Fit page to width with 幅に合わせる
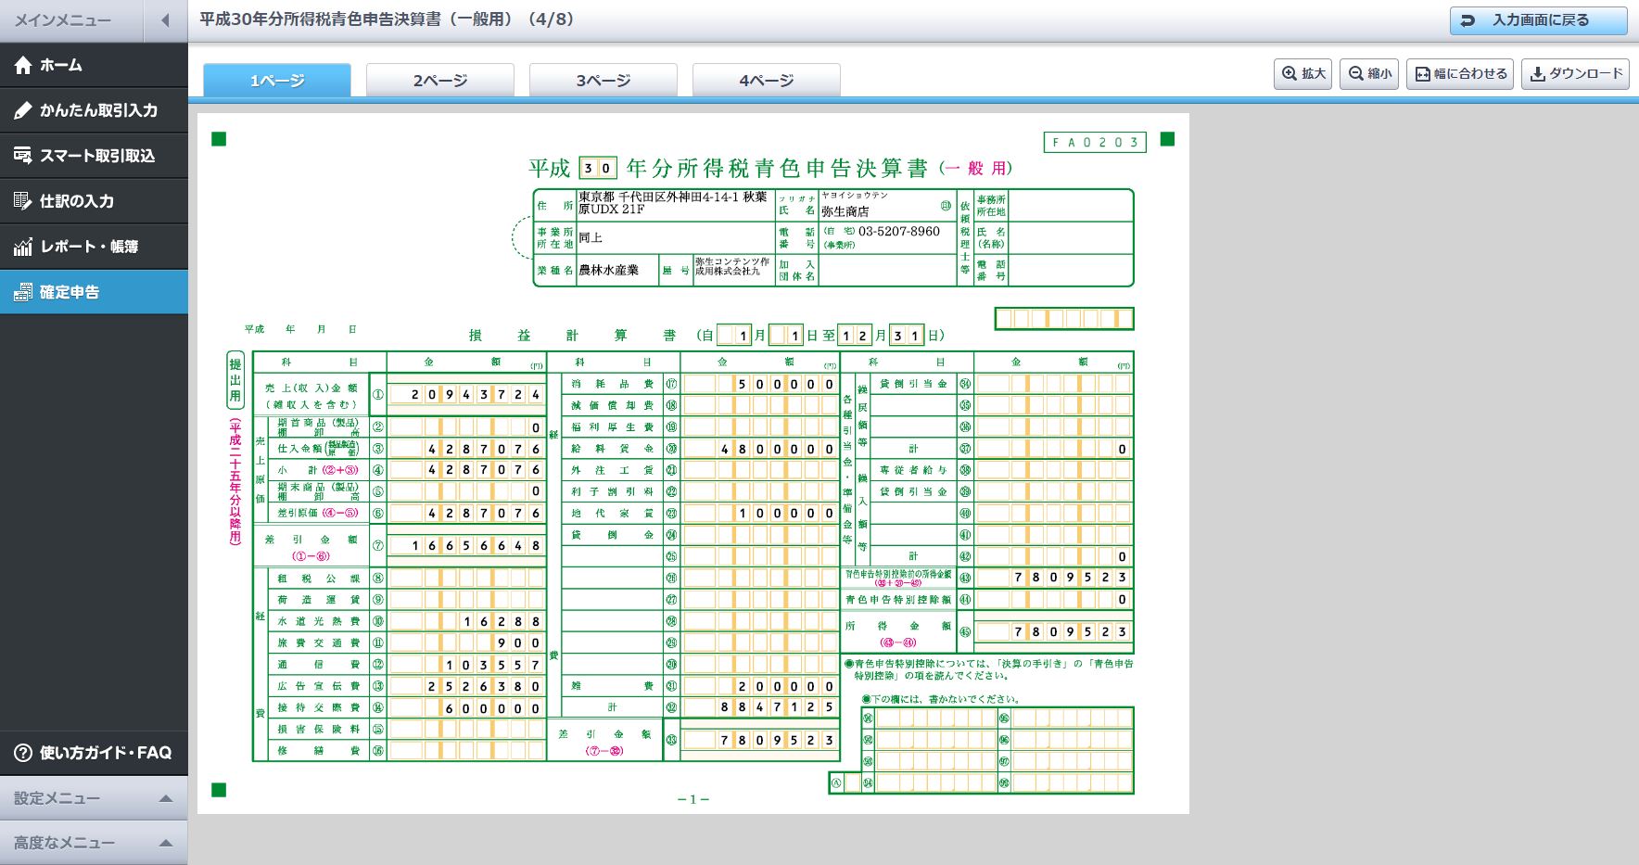 tap(1460, 73)
